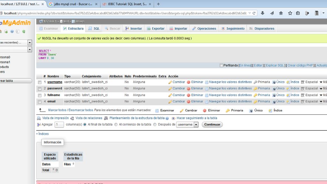Open the Operaciones tab

point(204,28)
